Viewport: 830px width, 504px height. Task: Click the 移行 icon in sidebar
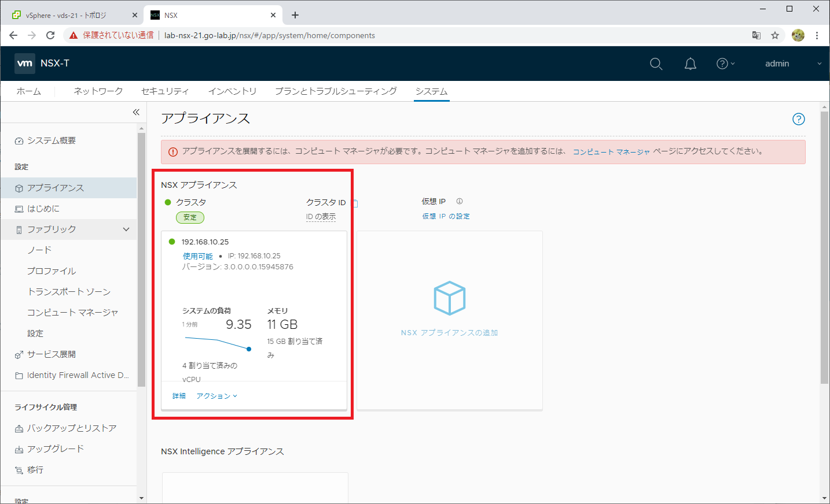(19, 470)
